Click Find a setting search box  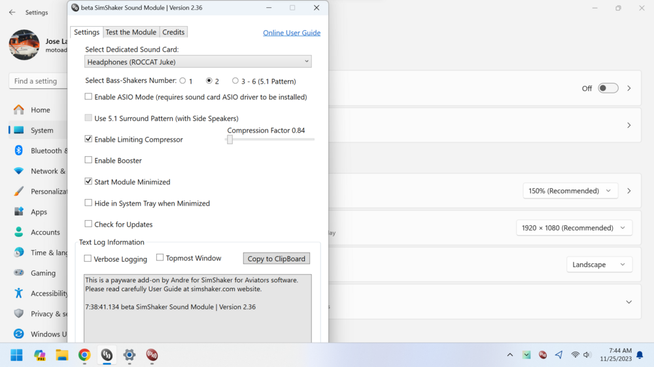(x=37, y=81)
